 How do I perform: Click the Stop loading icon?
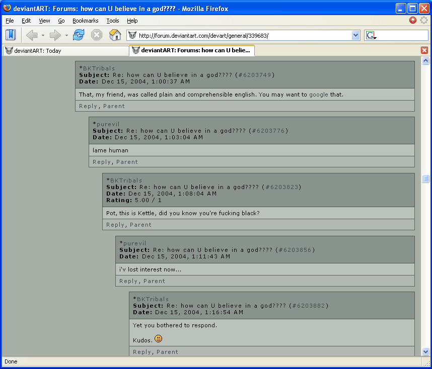(x=97, y=35)
